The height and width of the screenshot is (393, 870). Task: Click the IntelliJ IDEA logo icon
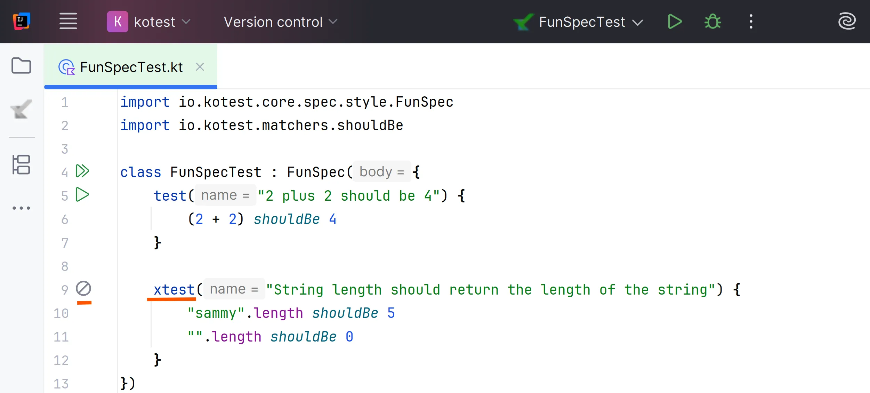21,22
